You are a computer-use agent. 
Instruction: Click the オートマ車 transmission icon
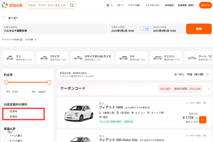click(x=148, y=113)
